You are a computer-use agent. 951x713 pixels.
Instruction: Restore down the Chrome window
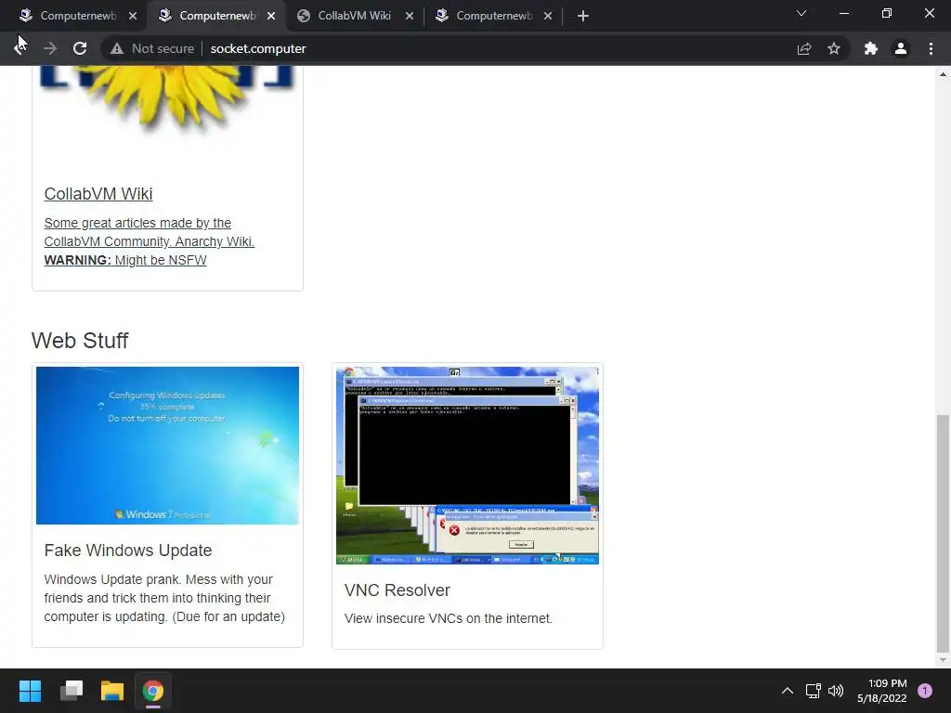pyautogui.click(x=887, y=13)
